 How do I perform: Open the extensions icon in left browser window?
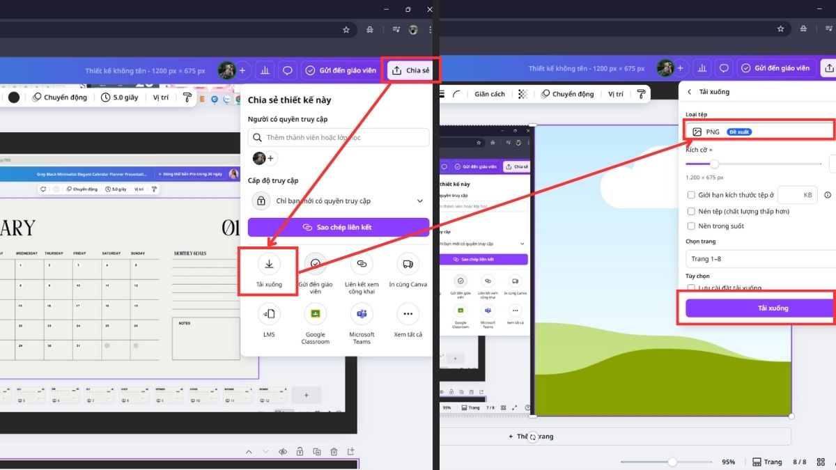[x=371, y=30]
